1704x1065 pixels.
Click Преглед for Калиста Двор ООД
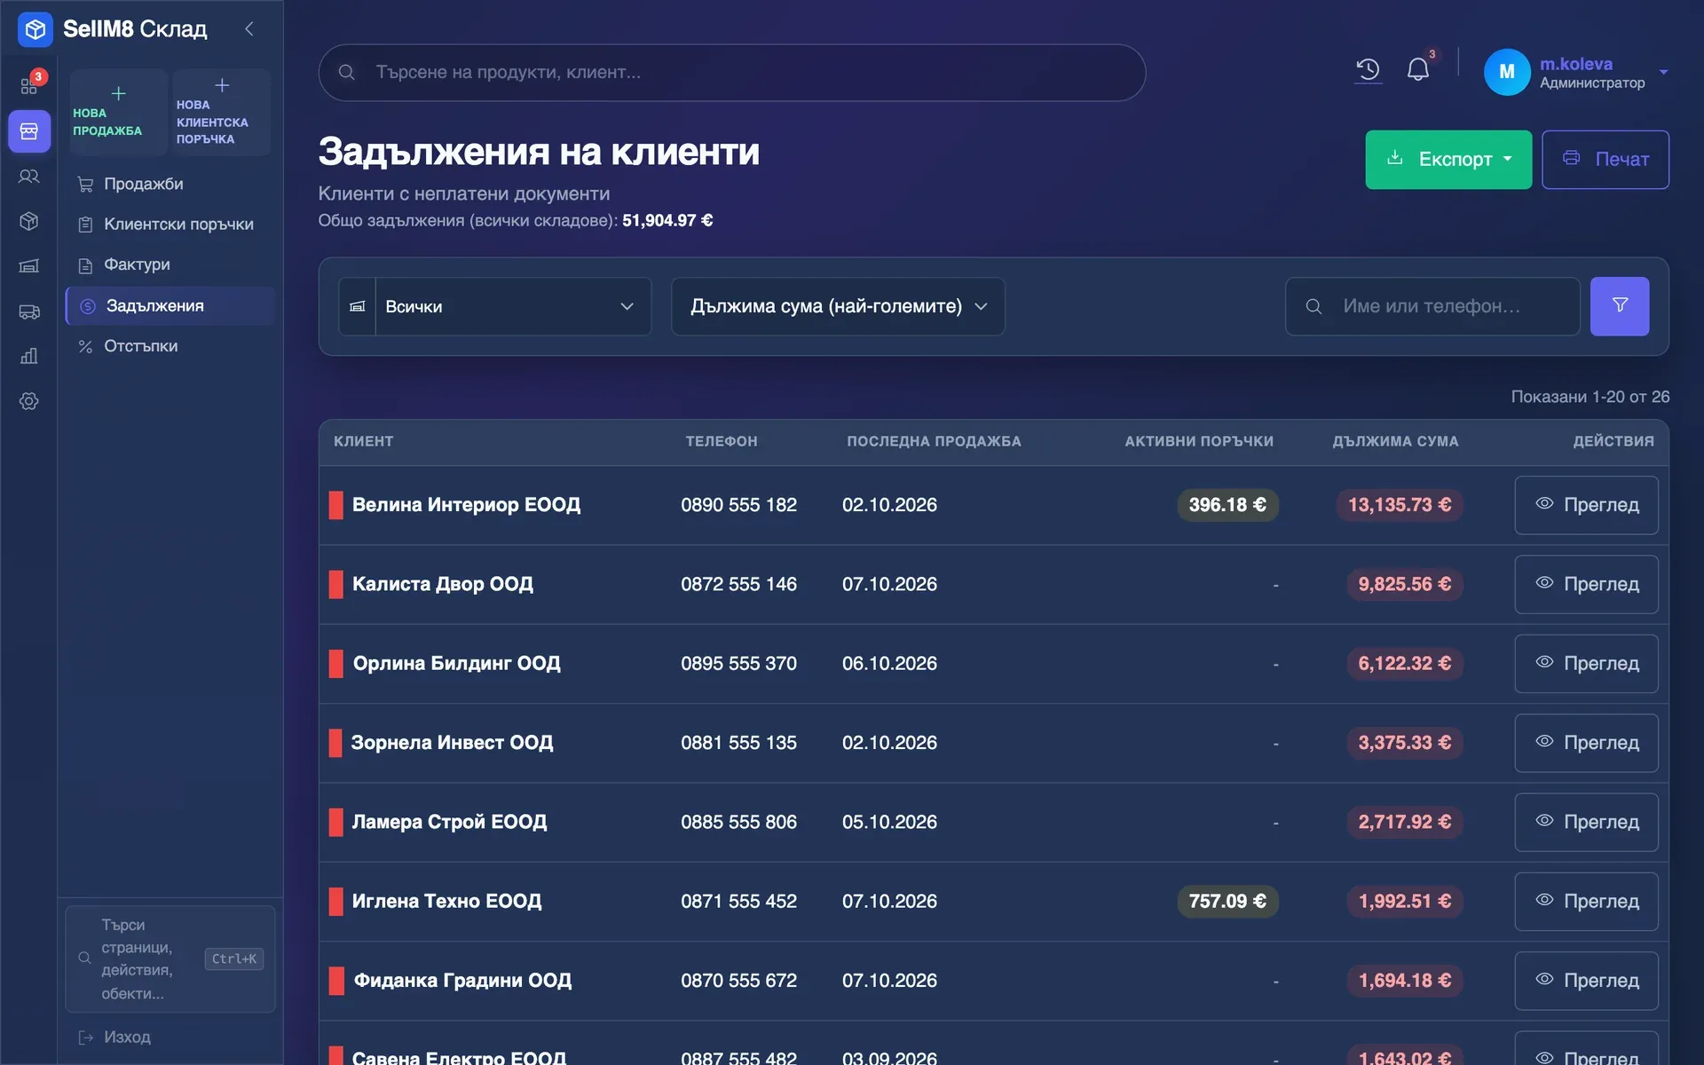click(x=1586, y=584)
